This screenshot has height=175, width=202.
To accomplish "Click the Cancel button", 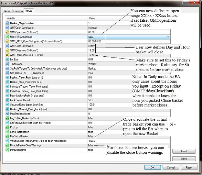I will click(x=171, y=167).
